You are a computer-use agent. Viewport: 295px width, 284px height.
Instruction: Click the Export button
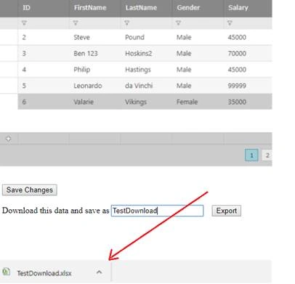pos(227,211)
